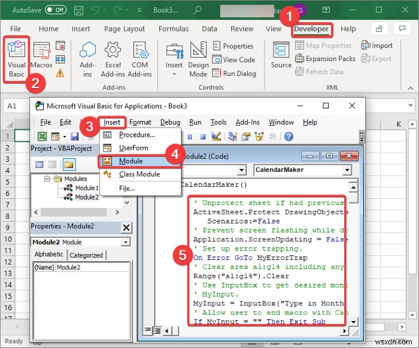Collapse the Modules folder tree node
Screen dimensions: 419x348
click(x=47, y=178)
